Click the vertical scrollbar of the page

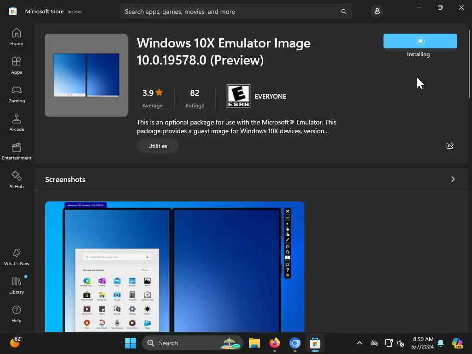click(469, 64)
